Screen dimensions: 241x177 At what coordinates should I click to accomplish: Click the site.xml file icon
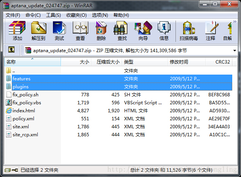coord(9,126)
